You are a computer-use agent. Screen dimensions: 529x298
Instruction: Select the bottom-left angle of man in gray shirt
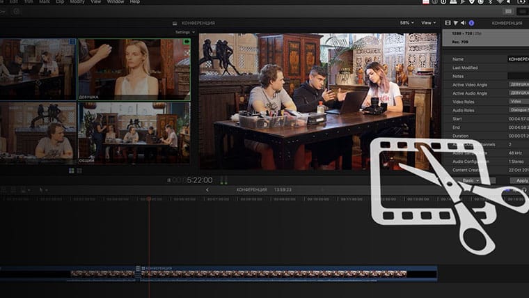(38, 133)
